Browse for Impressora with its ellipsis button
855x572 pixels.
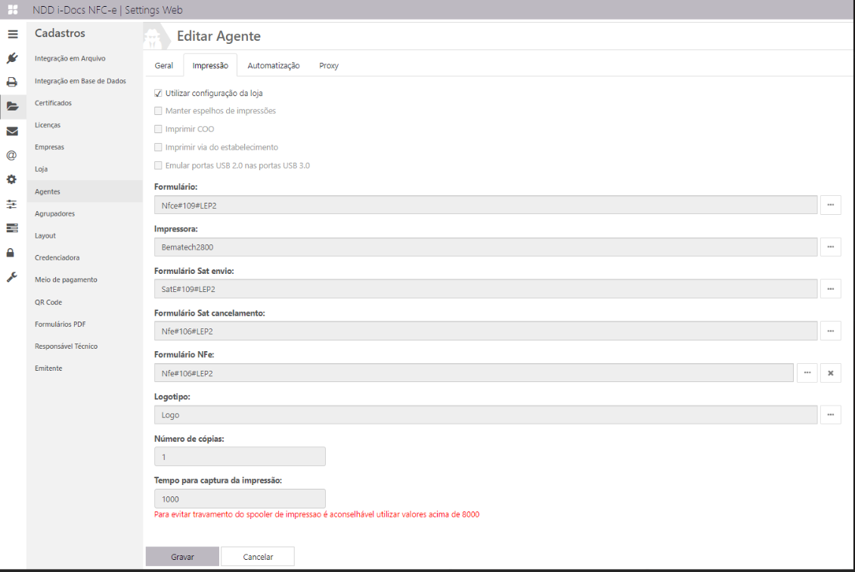831,247
